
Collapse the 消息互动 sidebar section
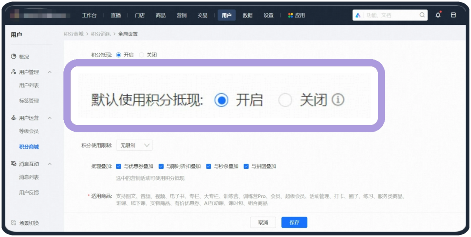pos(50,164)
